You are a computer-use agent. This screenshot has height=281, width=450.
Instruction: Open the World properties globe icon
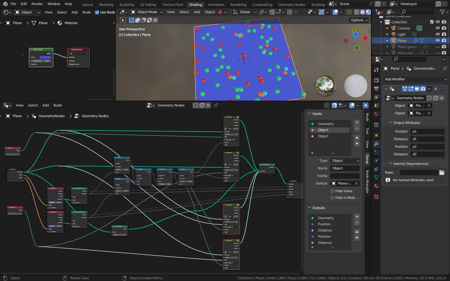pyautogui.click(x=376, y=114)
